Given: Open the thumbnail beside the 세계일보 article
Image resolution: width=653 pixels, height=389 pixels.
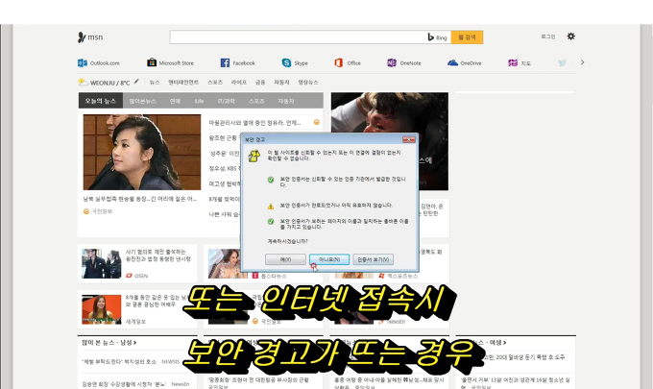Looking at the screenshot, I should [x=101, y=309].
